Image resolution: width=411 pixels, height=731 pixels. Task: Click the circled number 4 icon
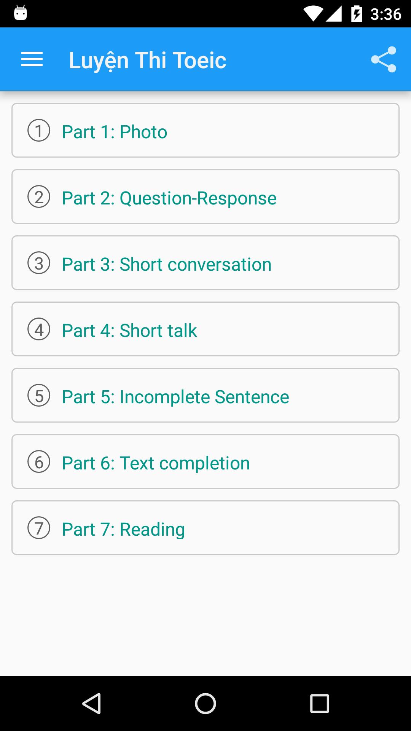click(x=39, y=329)
